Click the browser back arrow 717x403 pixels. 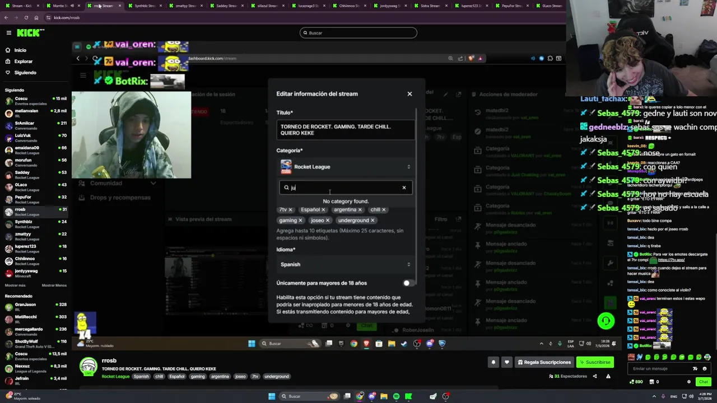pyautogui.click(x=6, y=18)
